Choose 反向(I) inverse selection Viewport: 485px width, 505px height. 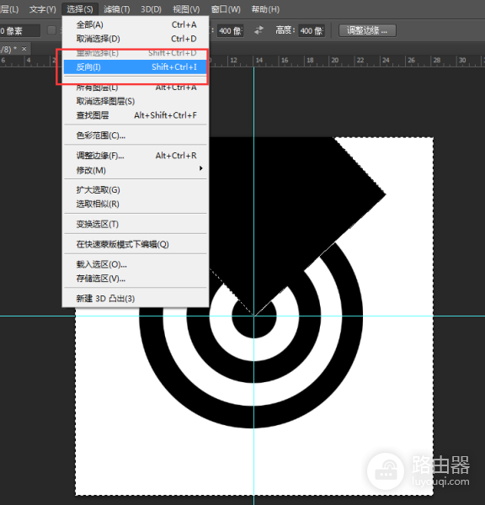coord(136,67)
